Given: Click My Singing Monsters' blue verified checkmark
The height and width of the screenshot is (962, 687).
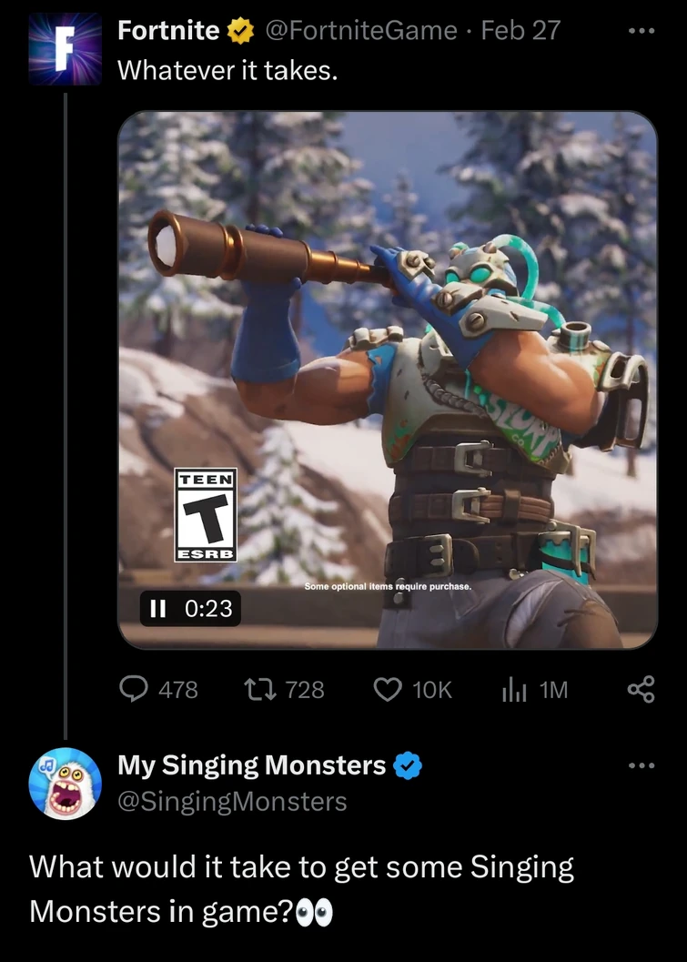Looking at the screenshot, I should 407,767.
